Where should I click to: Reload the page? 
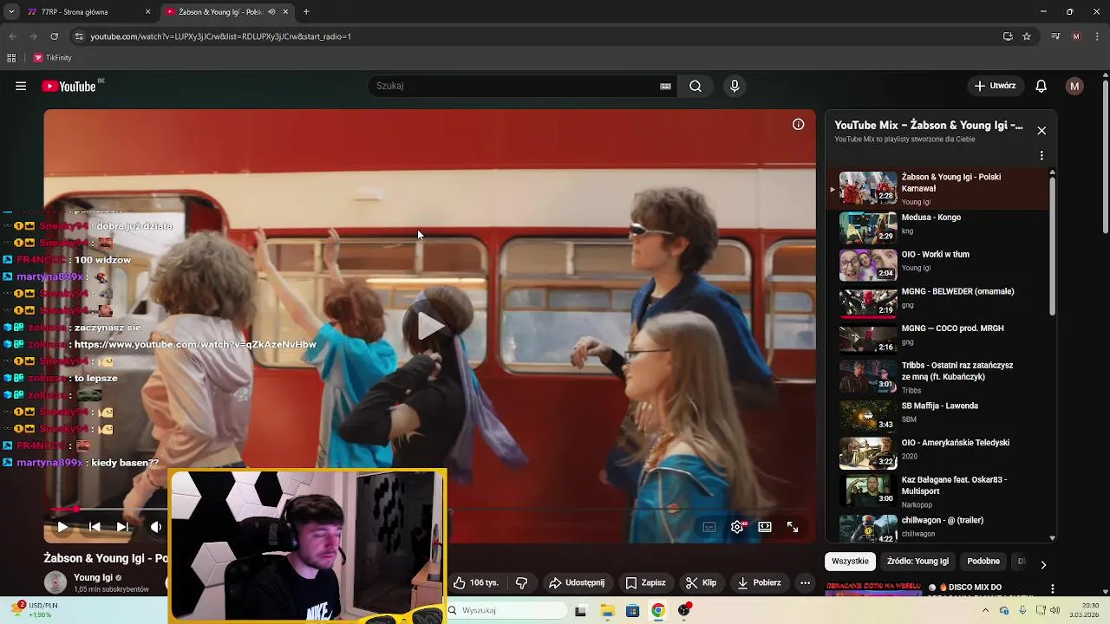coord(54,36)
